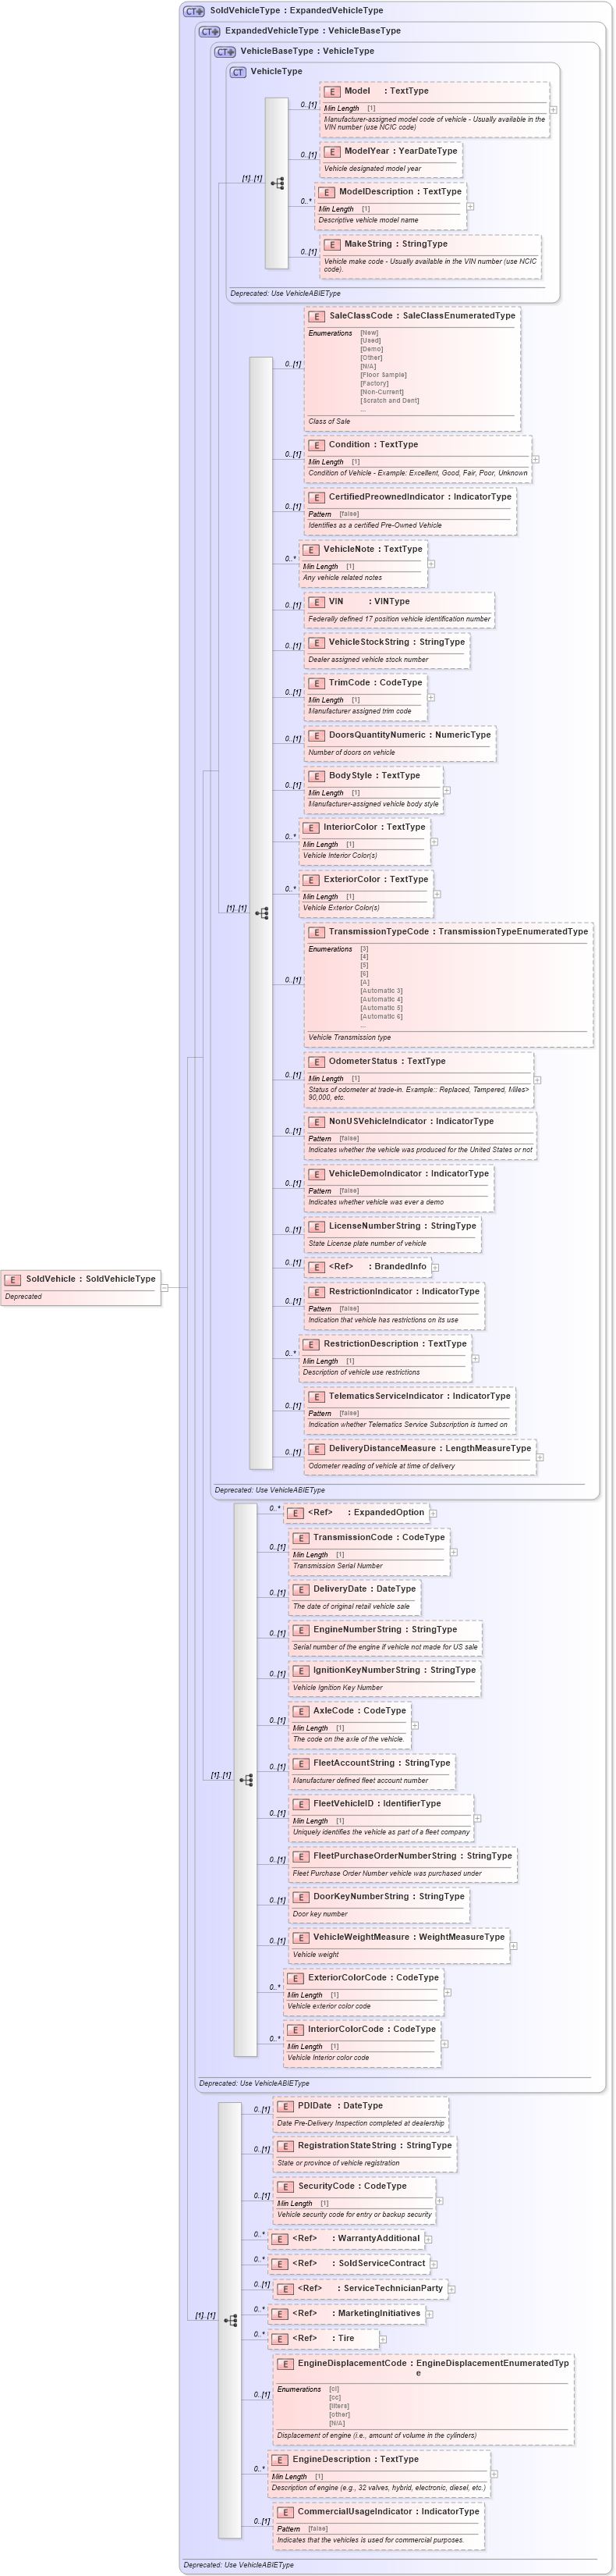Click the DoorKeyNumberString element icon
The image size is (616, 2576).
tap(300, 1897)
